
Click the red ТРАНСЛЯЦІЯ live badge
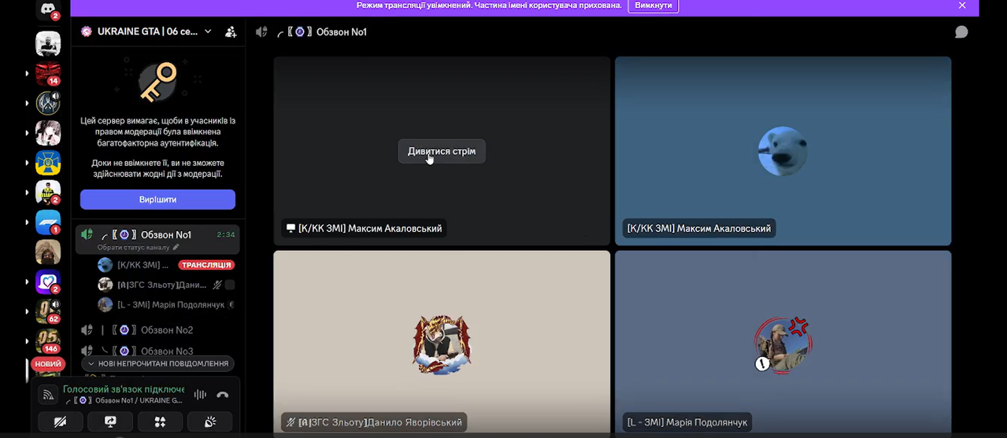206,265
